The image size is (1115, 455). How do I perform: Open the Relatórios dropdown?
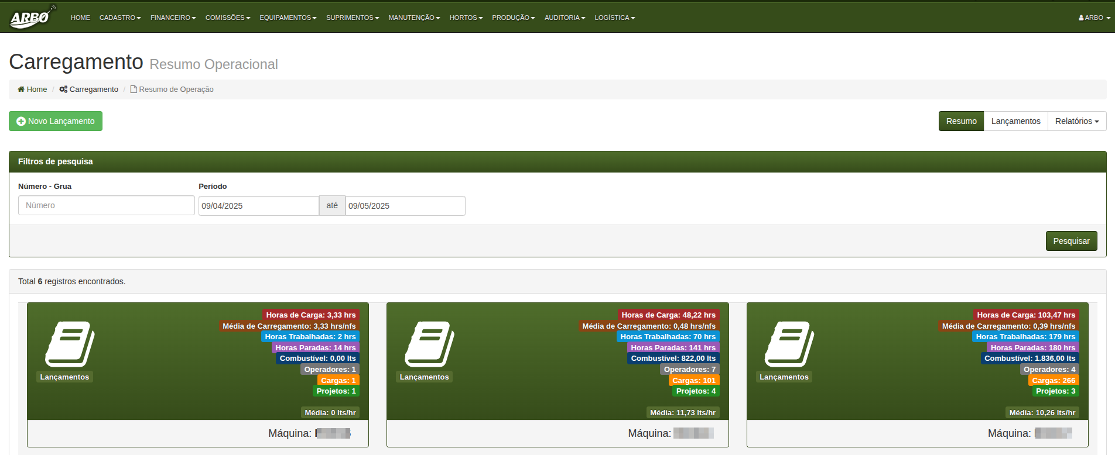click(1076, 121)
